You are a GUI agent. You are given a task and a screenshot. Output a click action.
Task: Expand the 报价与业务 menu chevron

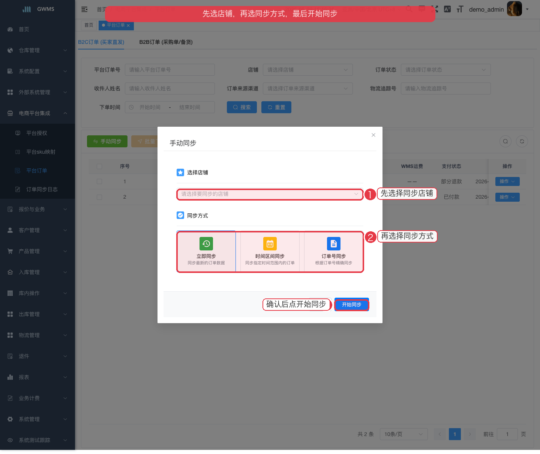point(65,209)
